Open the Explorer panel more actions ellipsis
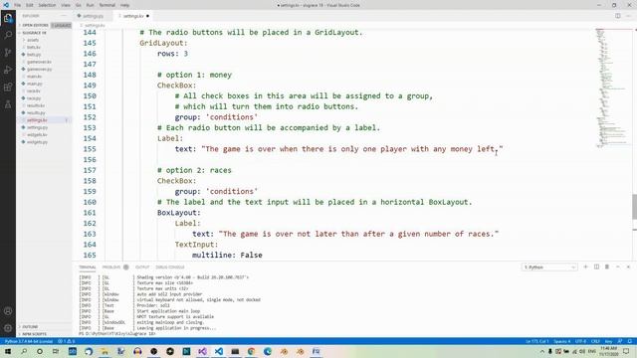This screenshot has width=637, height=358. click(x=64, y=16)
